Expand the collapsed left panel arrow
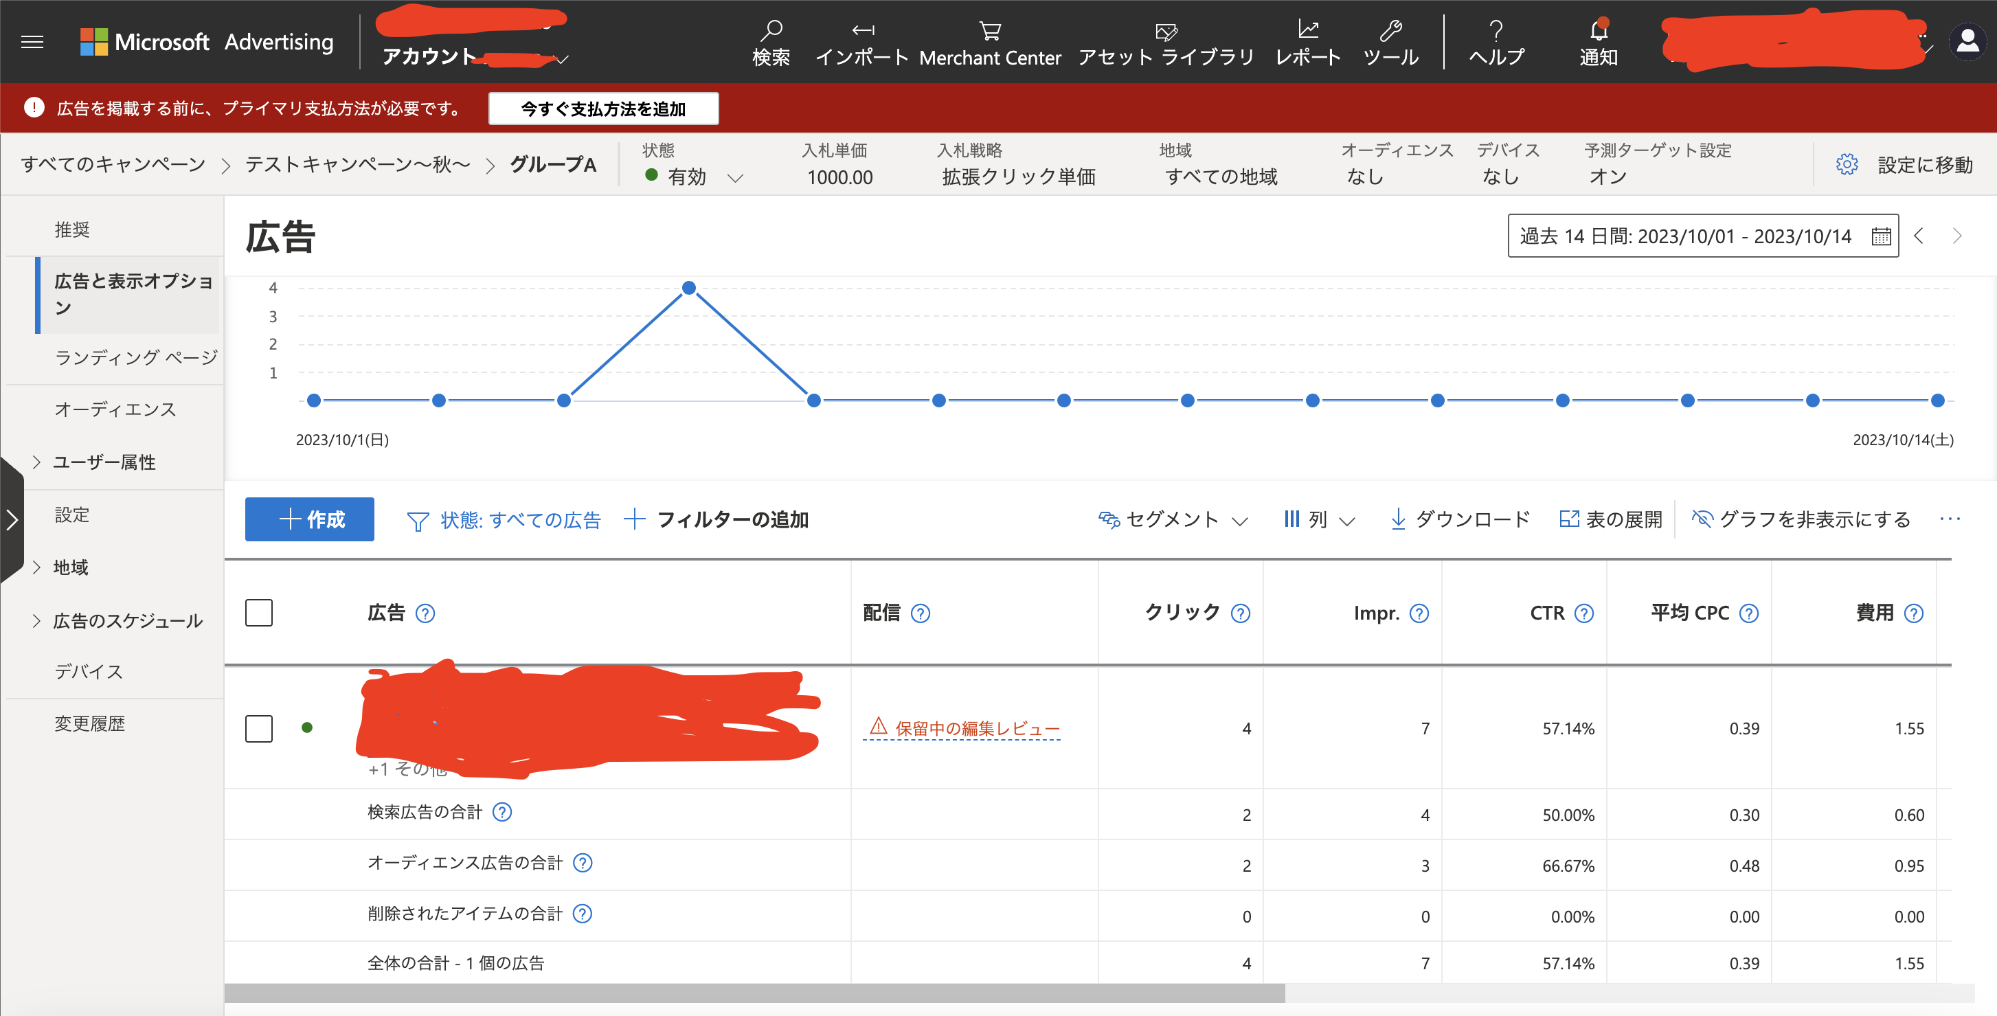Image resolution: width=1997 pixels, height=1016 pixels. click(x=12, y=519)
